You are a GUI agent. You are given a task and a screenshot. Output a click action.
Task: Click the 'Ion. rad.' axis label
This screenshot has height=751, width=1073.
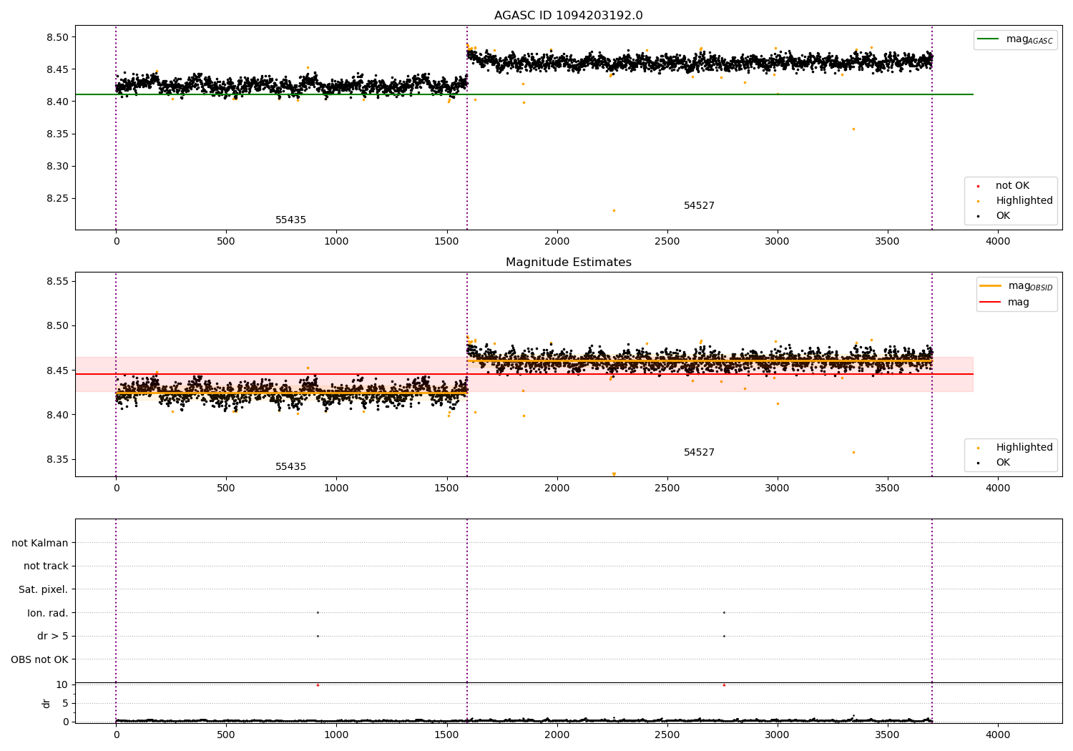pos(48,613)
